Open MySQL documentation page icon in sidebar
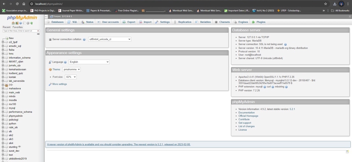 pyautogui.click(x=24, y=23)
